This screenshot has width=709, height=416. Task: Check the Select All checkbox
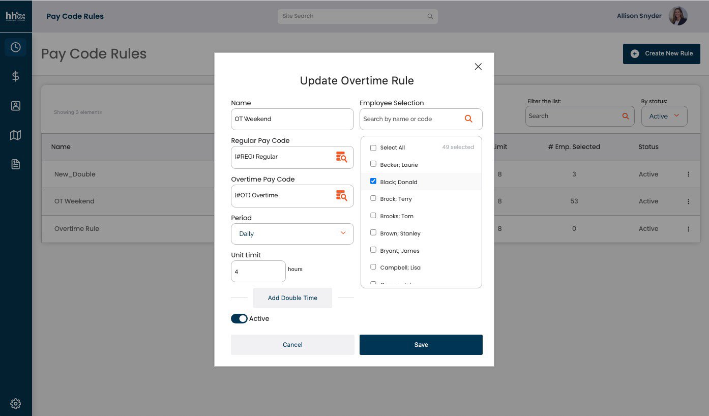[373, 148]
